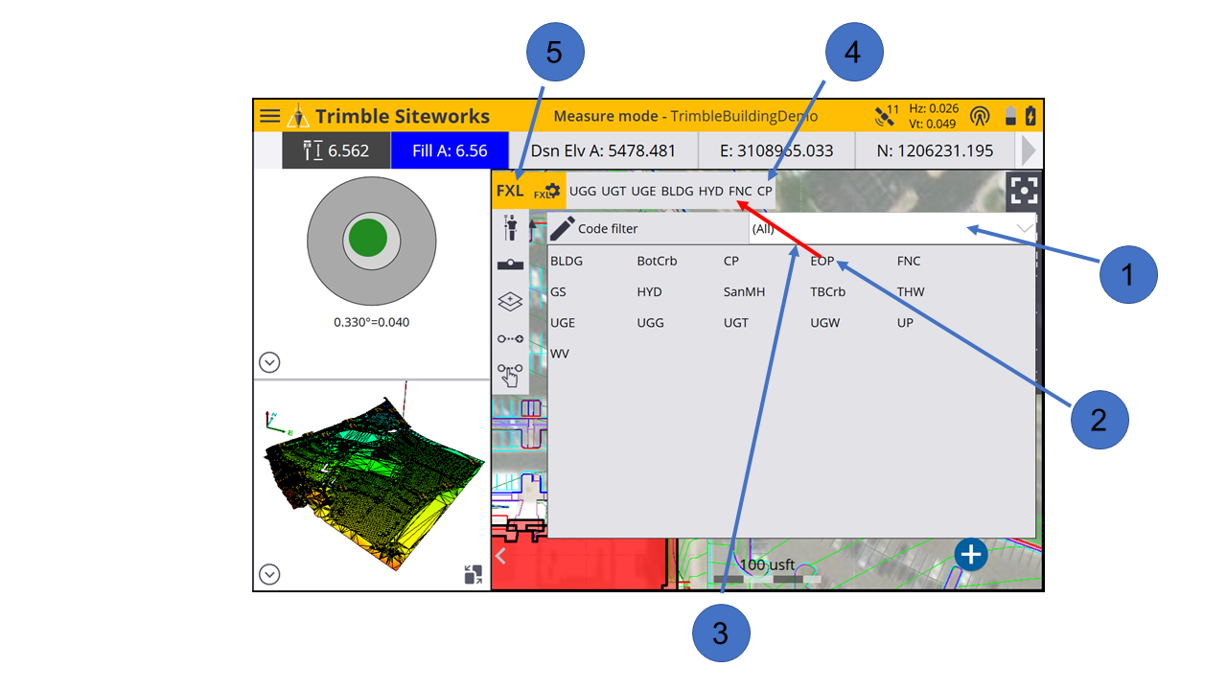Choose UGW in the code list
The width and height of the screenshot is (1227, 690).
pyautogui.click(x=825, y=323)
